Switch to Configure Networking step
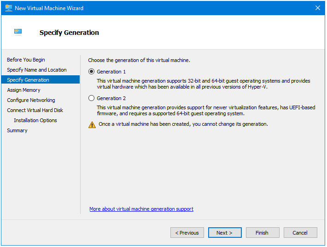 (x=31, y=100)
